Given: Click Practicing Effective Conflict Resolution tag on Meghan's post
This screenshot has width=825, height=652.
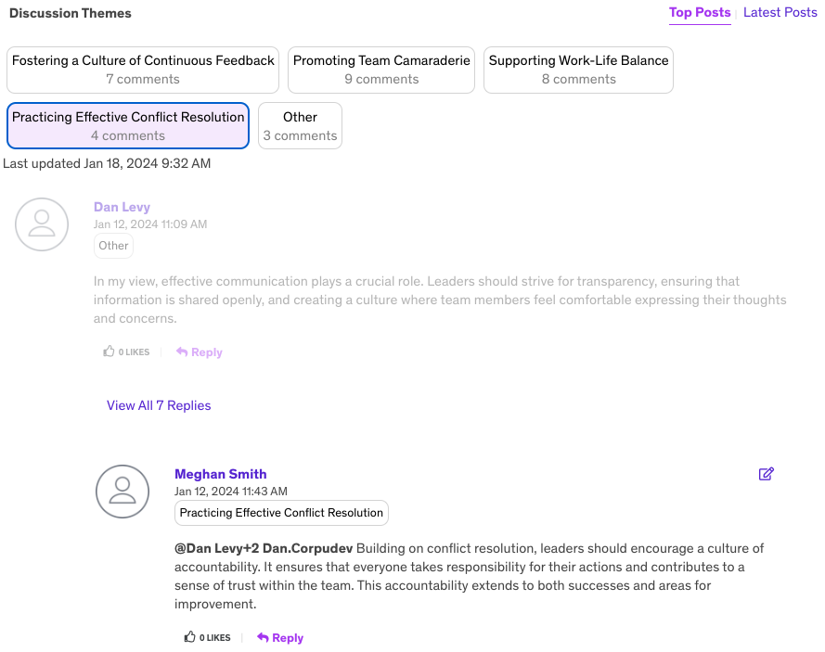Looking at the screenshot, I should point(281,513).
